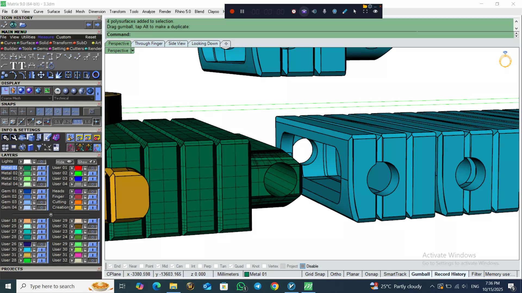Image resolution: width=522 pixels, height=293 pixels.
Task: Enable the Perp osnap checkbox
Action: [200, 266]
